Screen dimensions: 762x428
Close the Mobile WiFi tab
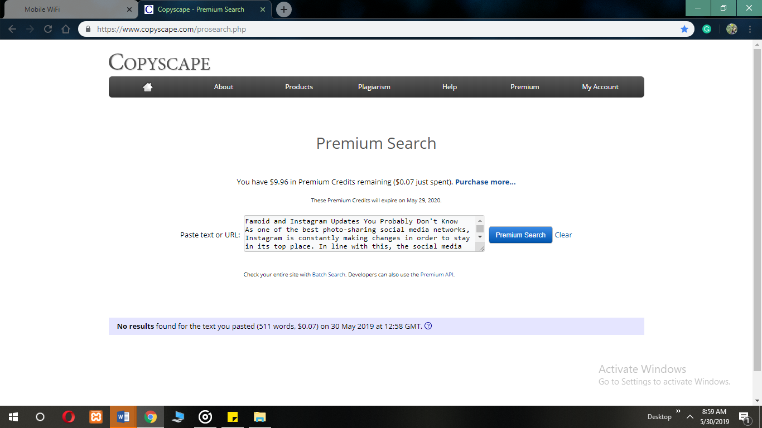(x=129, y=9)
